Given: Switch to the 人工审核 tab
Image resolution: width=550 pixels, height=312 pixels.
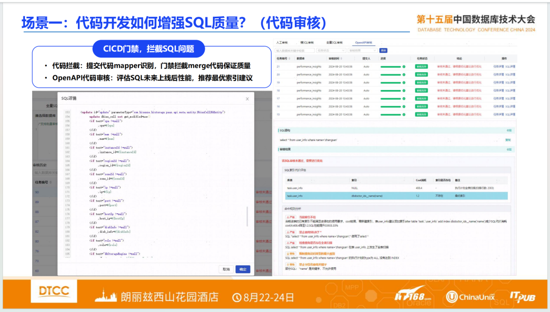Looking at the screenshot, I should click(282, 42).
